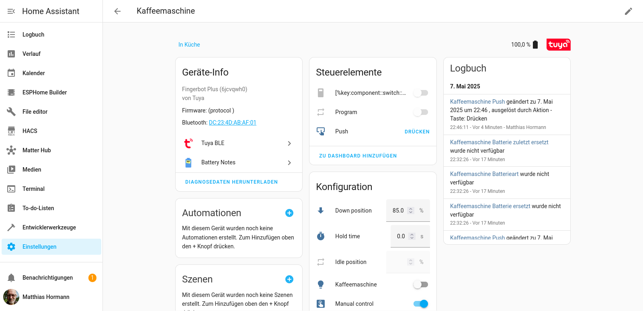Image resolution: width=643 pixels, height=311 pixels.
Task: Toggle the Program switch
Action: tap(421, 112)
